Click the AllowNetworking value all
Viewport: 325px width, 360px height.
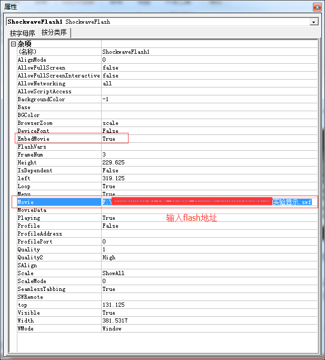coord(209,83)
